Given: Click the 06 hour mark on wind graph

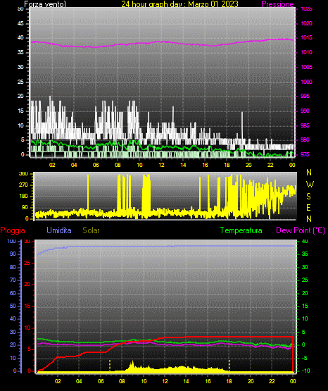Looking at the screenshot, I should coord(96,165).
